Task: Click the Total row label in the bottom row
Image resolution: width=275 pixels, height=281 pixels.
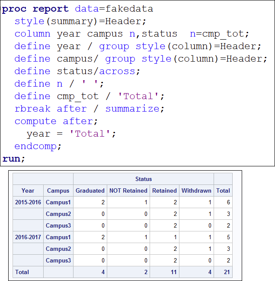Action: click(x=22, y=272)
